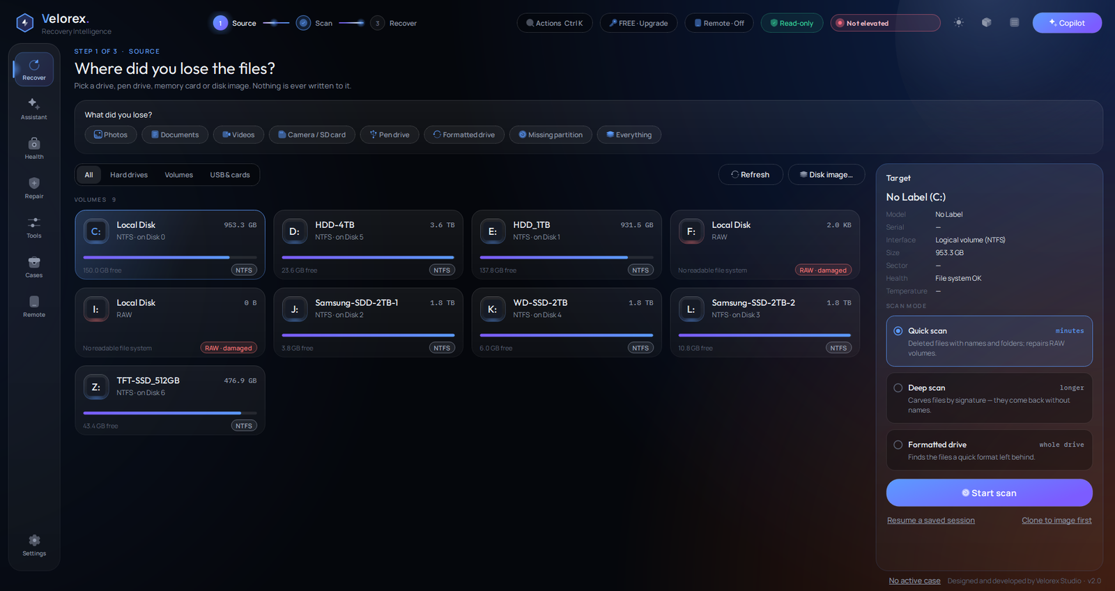Click the L: Samsung-SSD-2TB-2 usage bar
Viewport: 1115px width, 591px height.
point(765,335)
